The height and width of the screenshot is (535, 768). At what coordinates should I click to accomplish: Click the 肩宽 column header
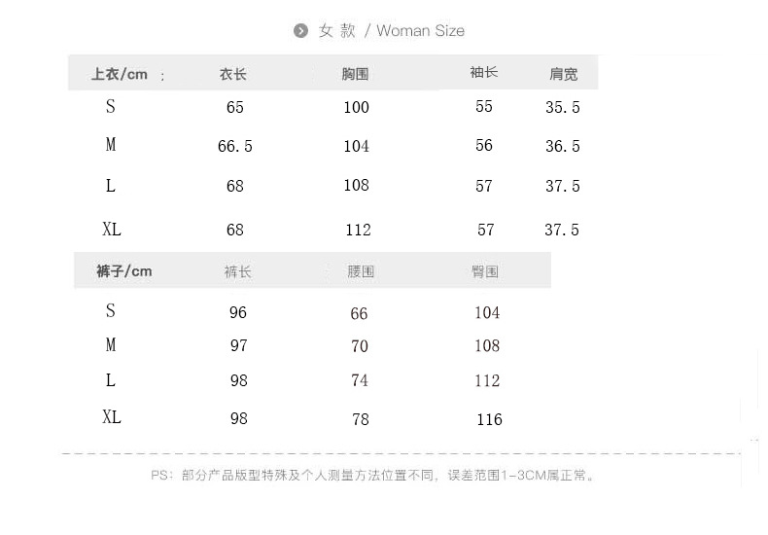563,74
